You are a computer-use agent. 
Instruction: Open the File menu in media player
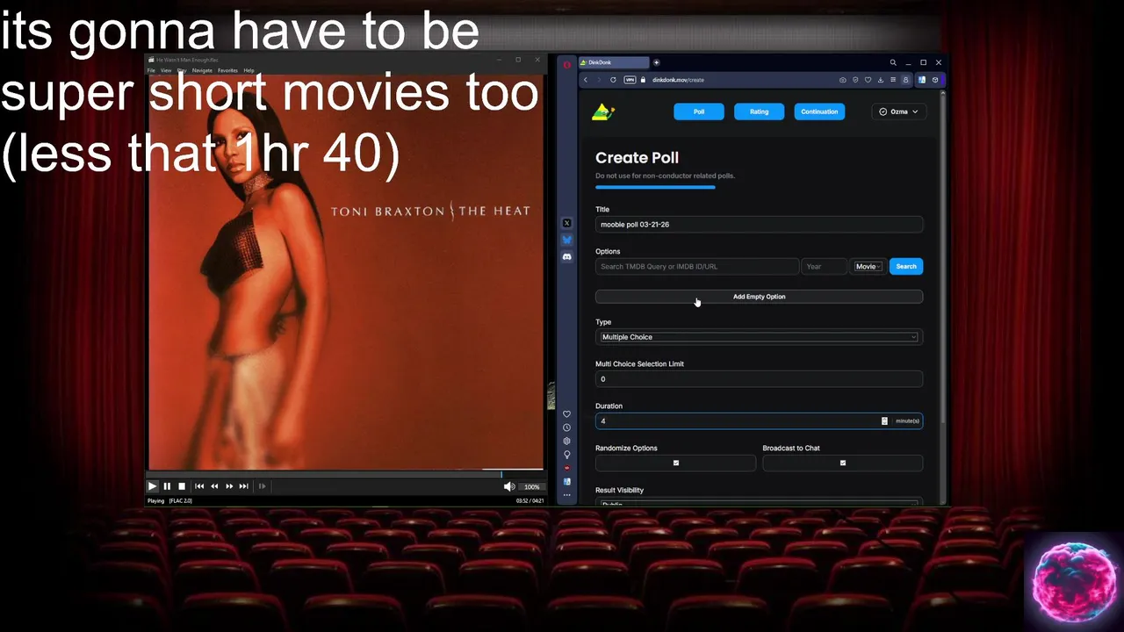(151, 70)
